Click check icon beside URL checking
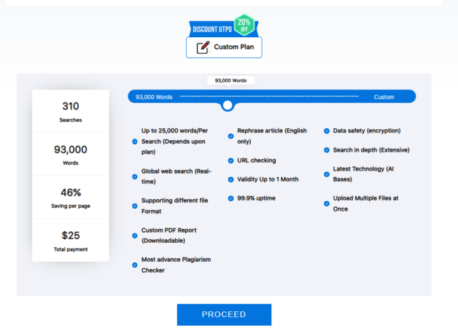 pos(230,160)
